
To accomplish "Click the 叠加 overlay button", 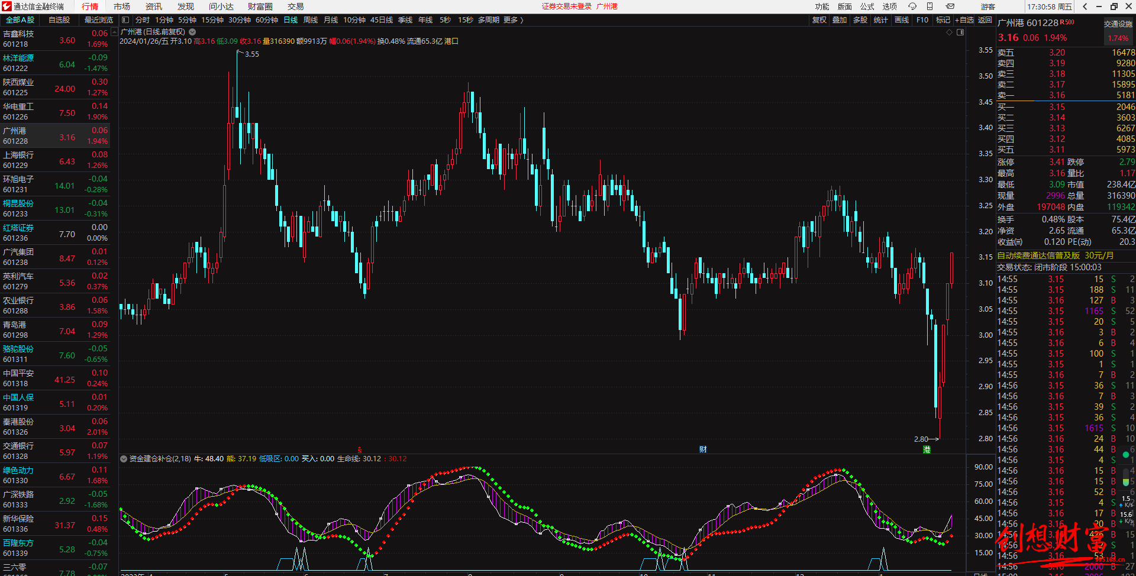I will (840, 20).
